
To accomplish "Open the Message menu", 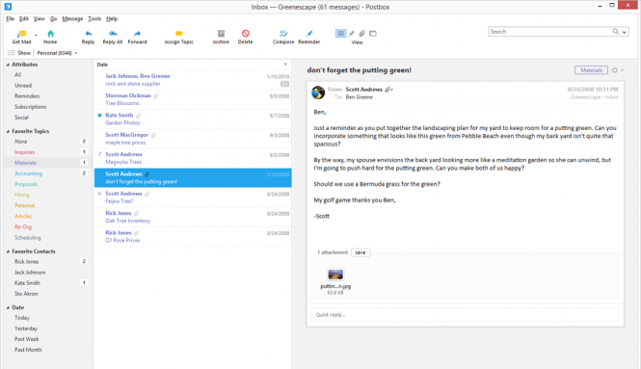I will pos(72,19).
